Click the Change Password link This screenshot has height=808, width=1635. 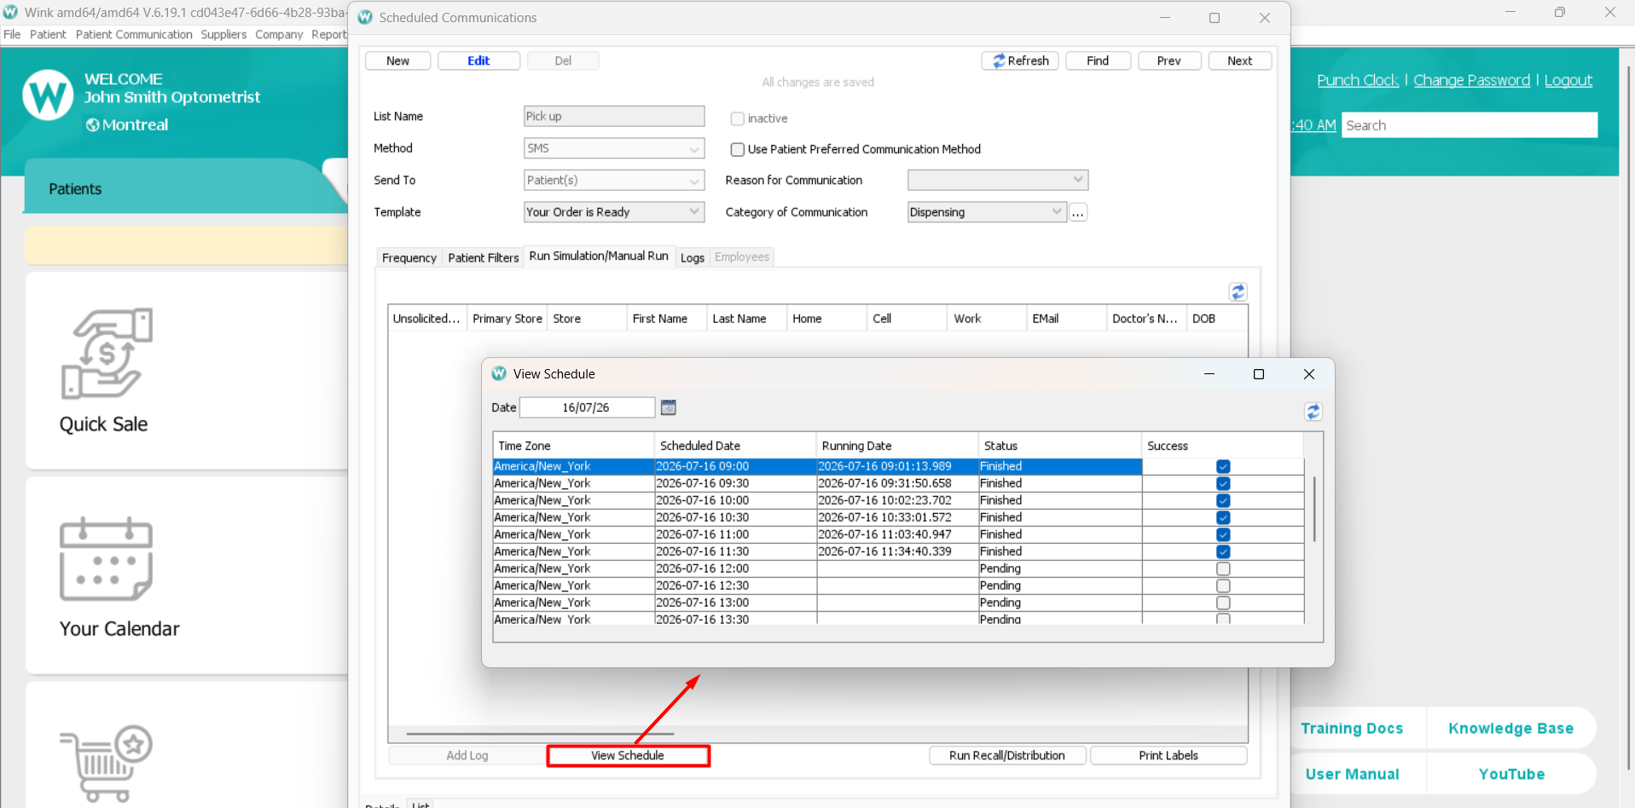point(1472,80)
